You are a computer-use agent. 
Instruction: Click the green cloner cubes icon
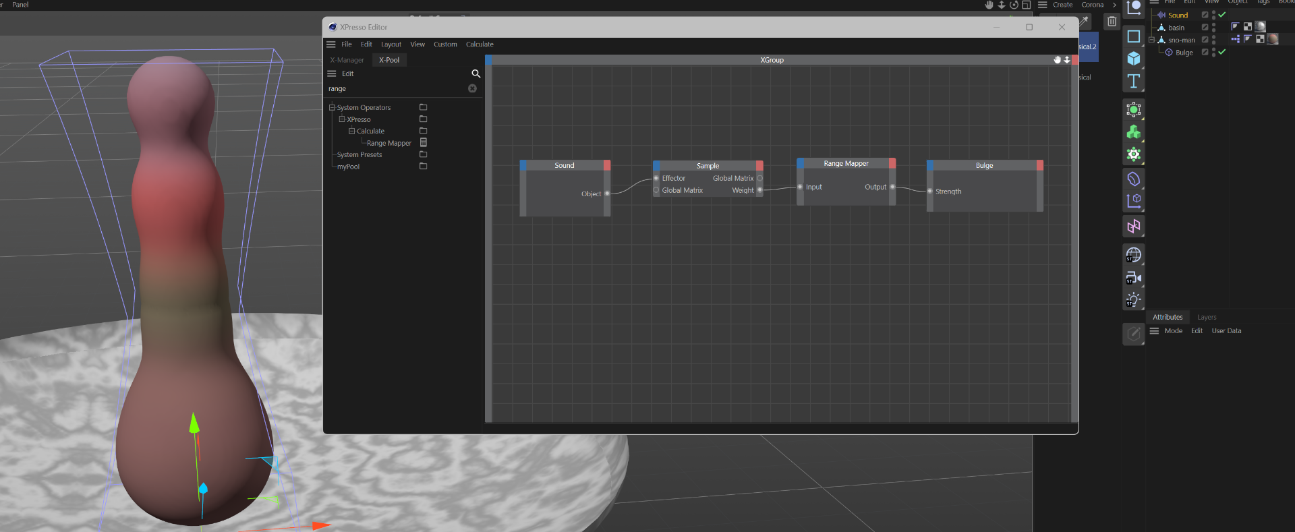[x=1134, y=132]
